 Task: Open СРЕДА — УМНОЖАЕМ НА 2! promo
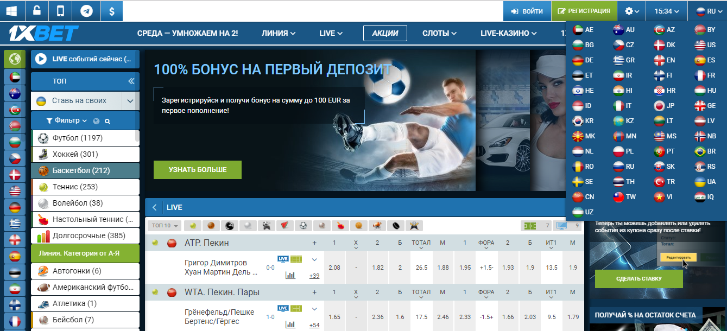pyautogui.click(x=188, y=33)
